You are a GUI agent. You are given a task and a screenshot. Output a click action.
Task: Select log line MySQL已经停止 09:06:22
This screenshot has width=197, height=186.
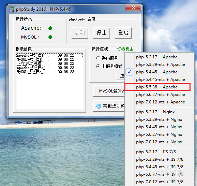point(50,59)
